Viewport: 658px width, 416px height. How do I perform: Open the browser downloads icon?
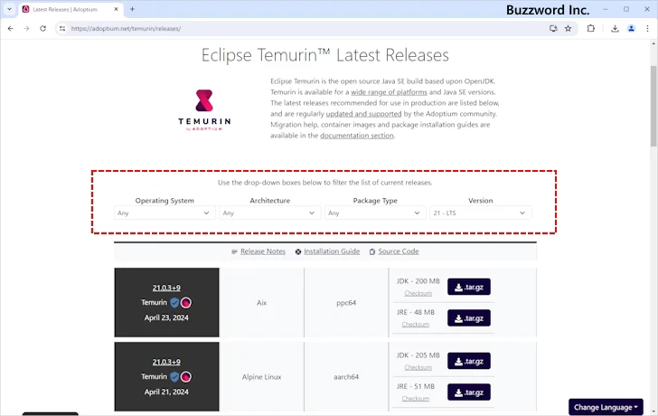tap(615, 29)
